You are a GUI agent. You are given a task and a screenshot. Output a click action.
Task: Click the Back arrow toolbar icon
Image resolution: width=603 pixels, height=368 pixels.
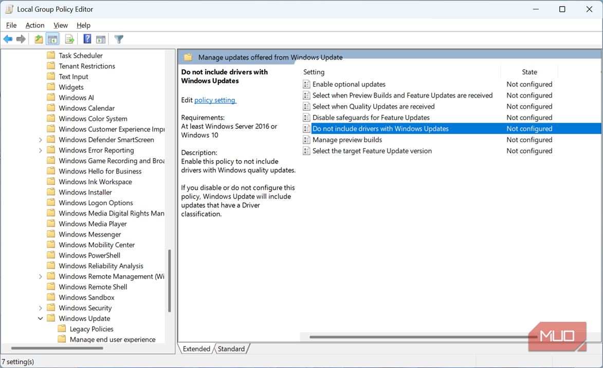pos(8,39)
